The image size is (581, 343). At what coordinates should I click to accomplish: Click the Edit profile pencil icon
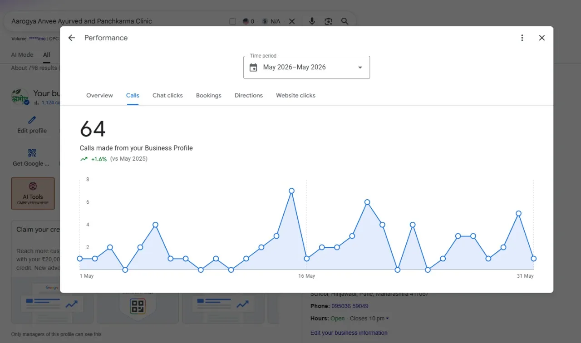[x=32, y=120]
